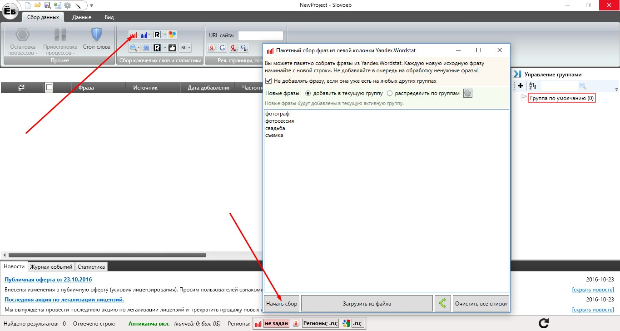Viewport: 620px width, 331px height.
Task: Open 'Публичная оферта от 23.10.2016' news link
Action: point(48,280)
